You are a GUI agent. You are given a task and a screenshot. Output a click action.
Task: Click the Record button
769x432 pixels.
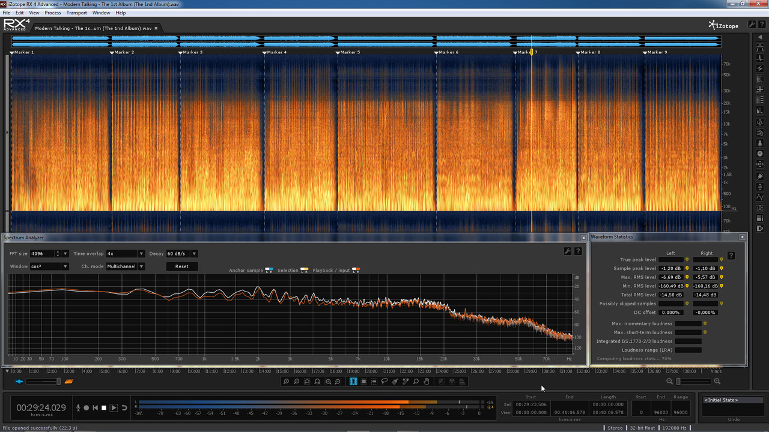(x=86, y=408)
